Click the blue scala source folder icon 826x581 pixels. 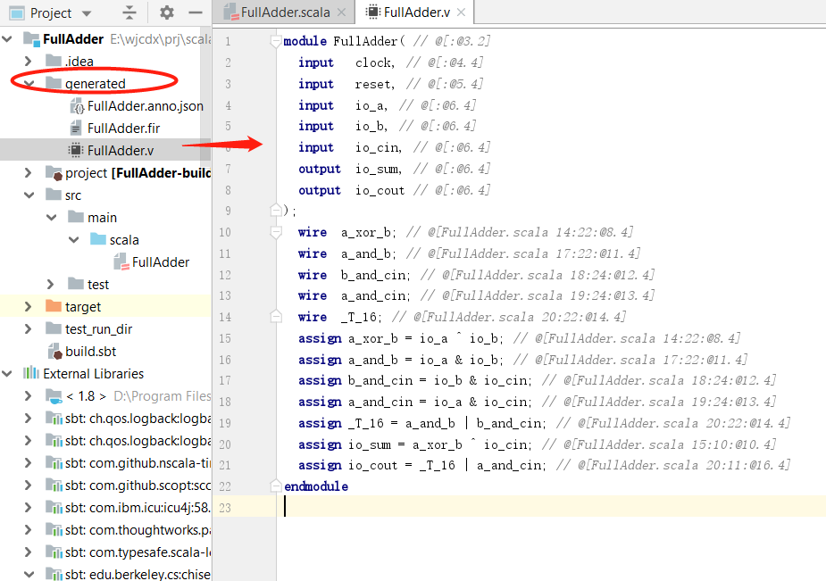point(98,239)
